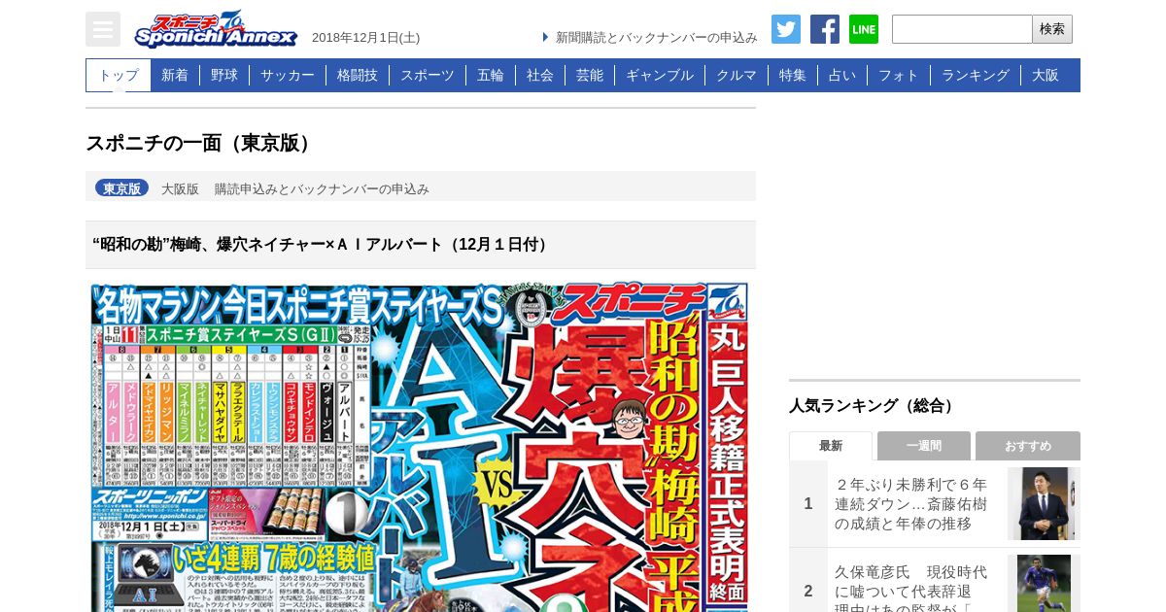The image size is (1166, 612).
Task: Click the green LINE icon
Action: (864, 29)
